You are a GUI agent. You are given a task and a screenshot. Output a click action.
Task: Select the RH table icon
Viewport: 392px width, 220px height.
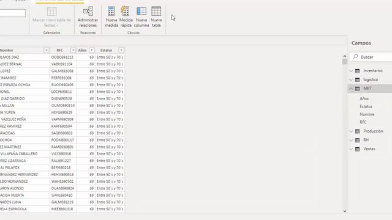coord(358,140)
